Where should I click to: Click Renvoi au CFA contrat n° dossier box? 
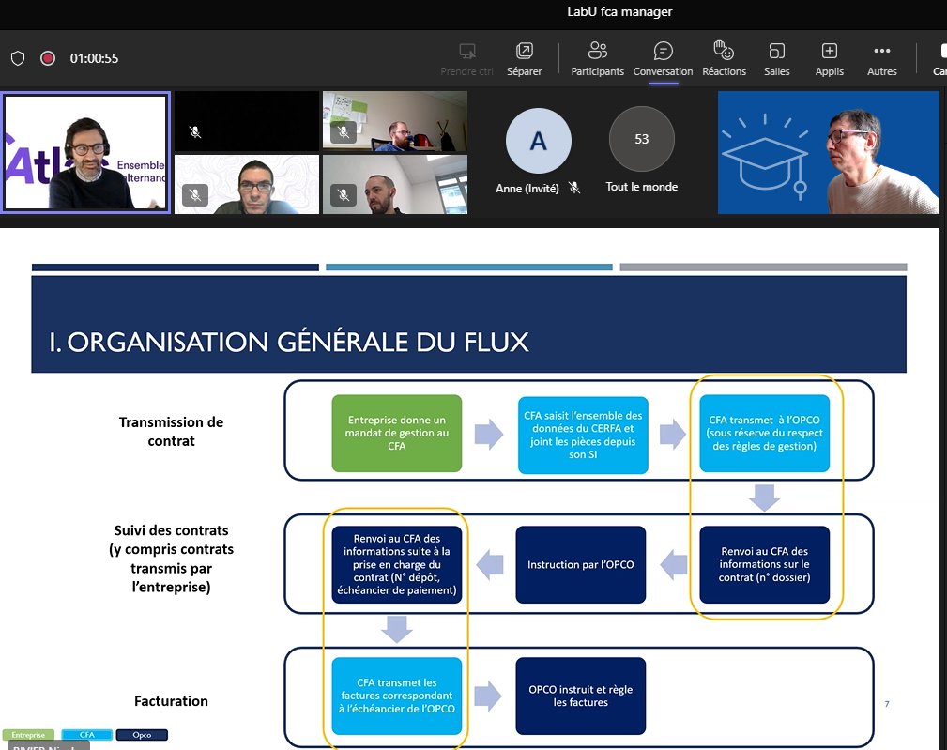click(765, 565)
